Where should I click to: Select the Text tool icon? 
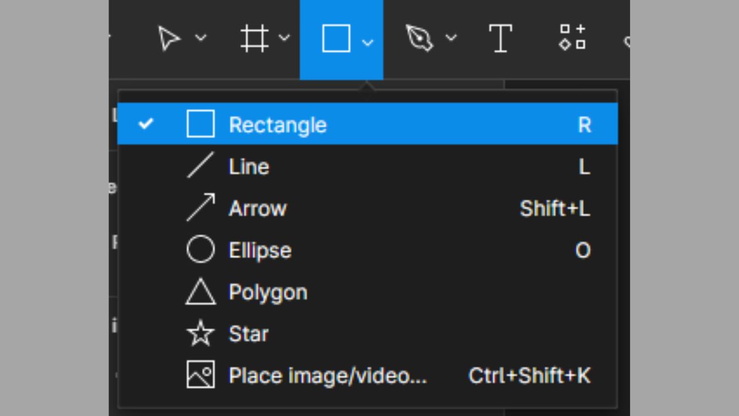(501, 38)
